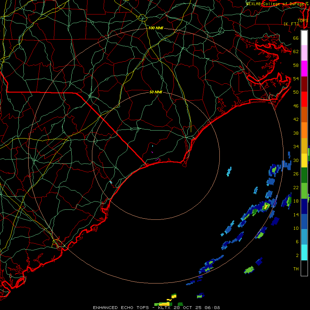Viewport: 310px width, 310px height.
Task: Click the 10 legend value label
Action: pos(296,228)
